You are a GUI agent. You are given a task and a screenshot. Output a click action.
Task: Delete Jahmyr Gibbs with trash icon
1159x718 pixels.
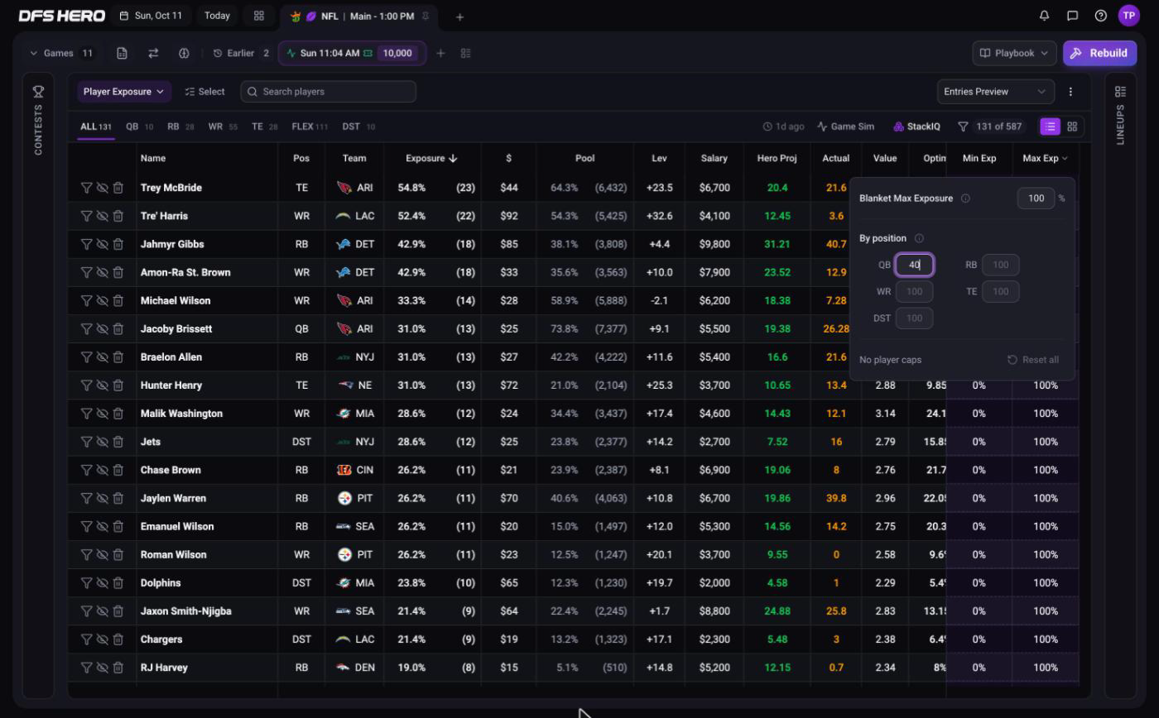click(118, 244)
